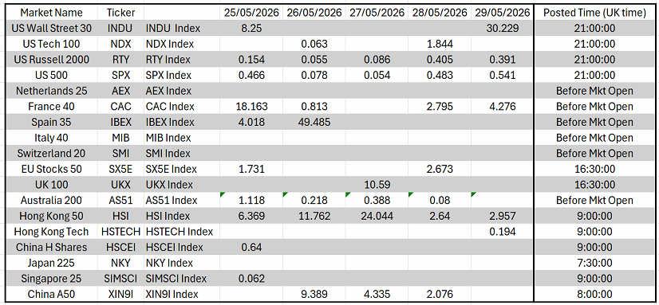Click 'Before Mkt Open' in the Italy 40 row

594,138
